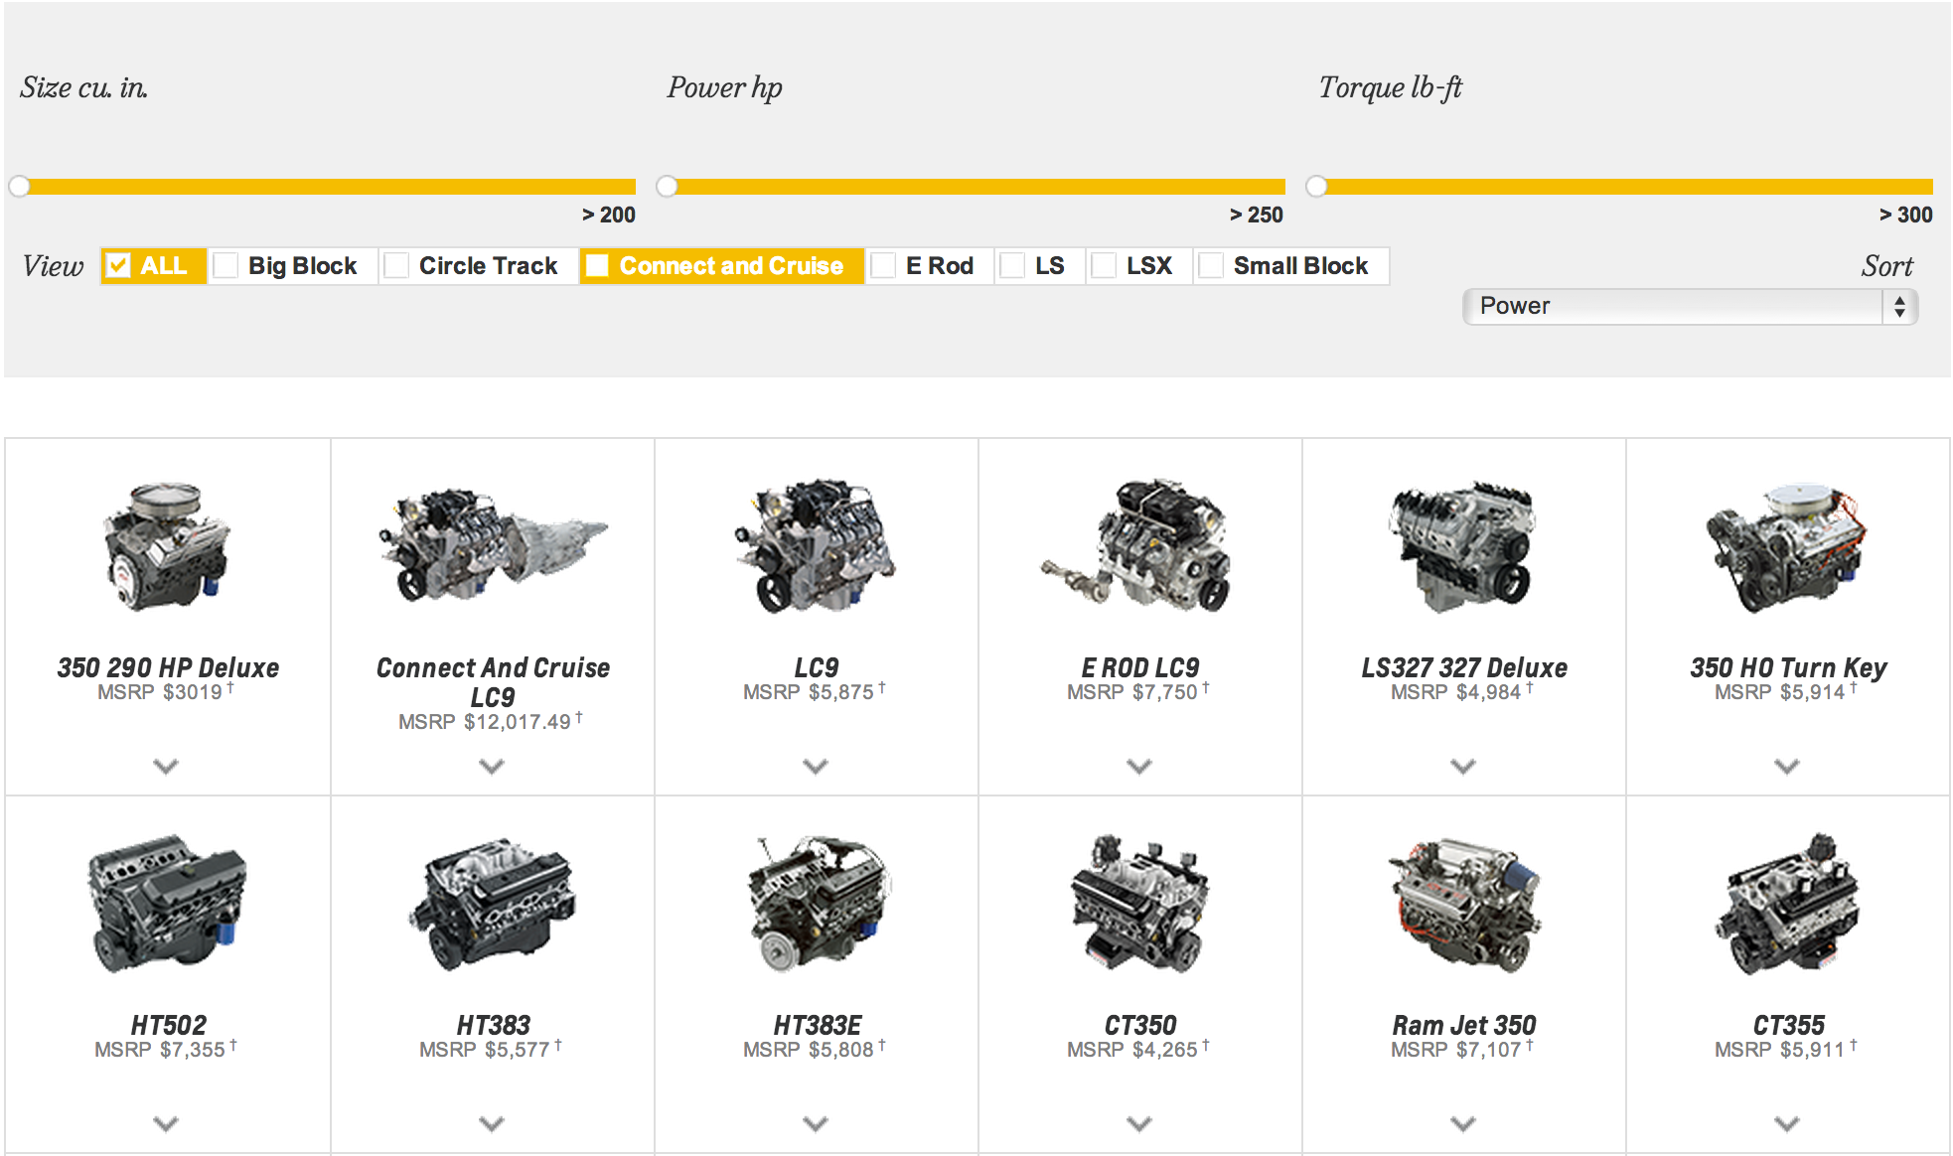This screenshot has width=1953, height=1156.
Task: Open the HT383 engine image (MSRP $5,577)
Action: pyautogui.click(x=493, y=905)
